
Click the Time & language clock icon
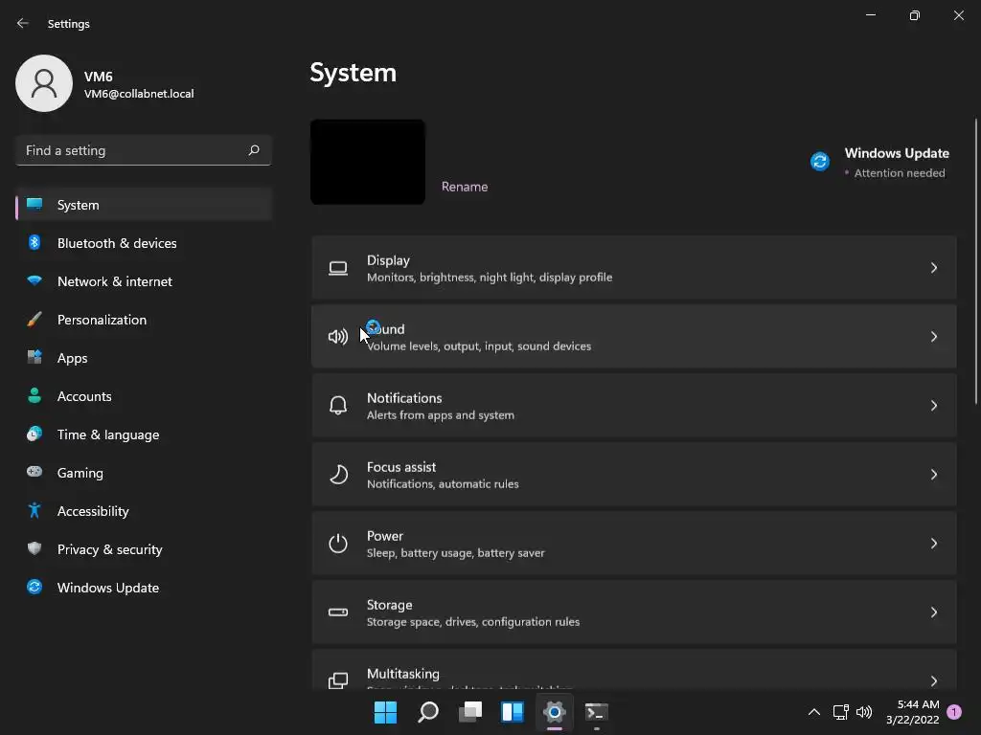tap(34, 434)
